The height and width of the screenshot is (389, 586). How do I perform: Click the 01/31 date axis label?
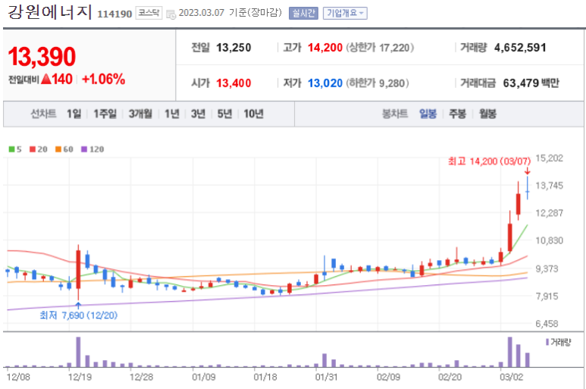[x=326, y=377]
